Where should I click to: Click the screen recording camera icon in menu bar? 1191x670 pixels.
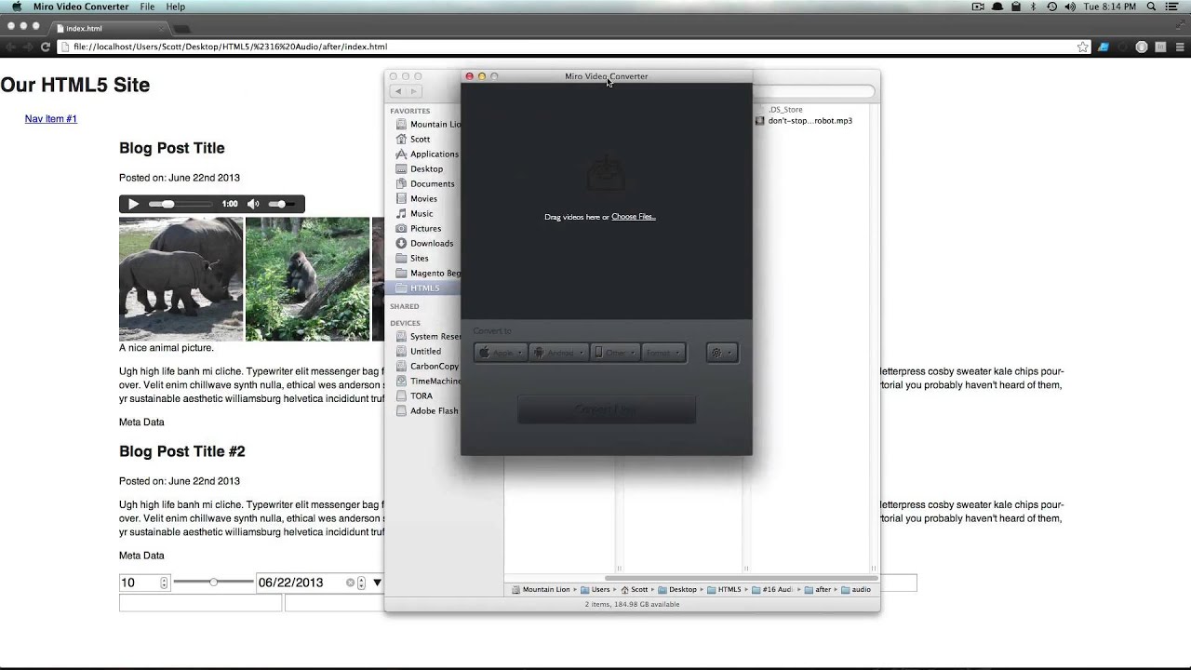(978, 7)
